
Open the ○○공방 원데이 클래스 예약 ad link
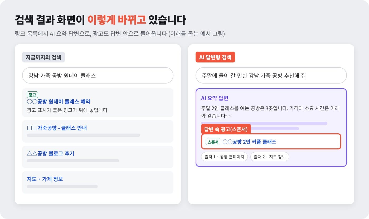pyautogui.click(x=59, y=101)
